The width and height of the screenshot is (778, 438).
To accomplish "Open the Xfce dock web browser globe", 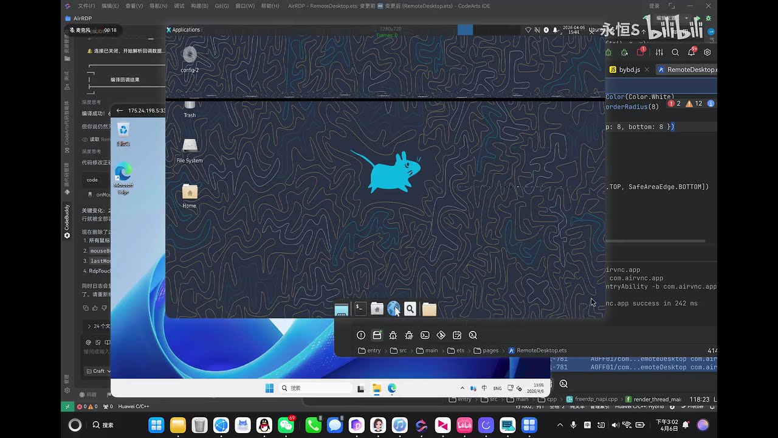I will [x=393, y=309].
